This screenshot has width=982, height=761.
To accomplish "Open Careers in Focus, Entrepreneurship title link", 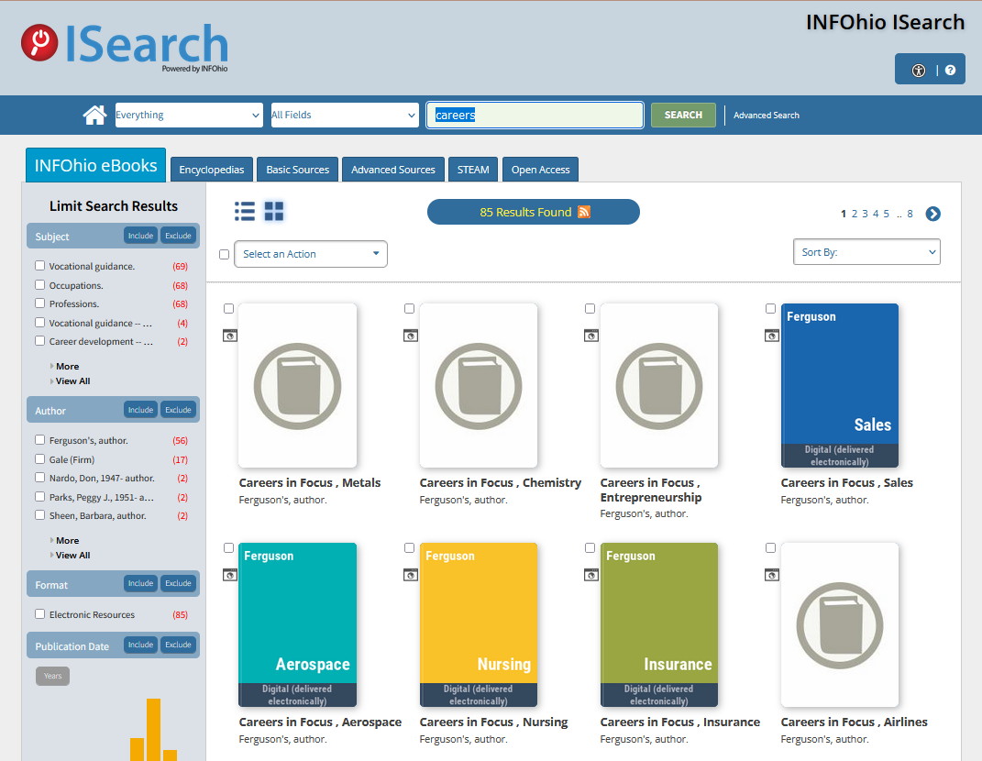I will pos(651,490).
